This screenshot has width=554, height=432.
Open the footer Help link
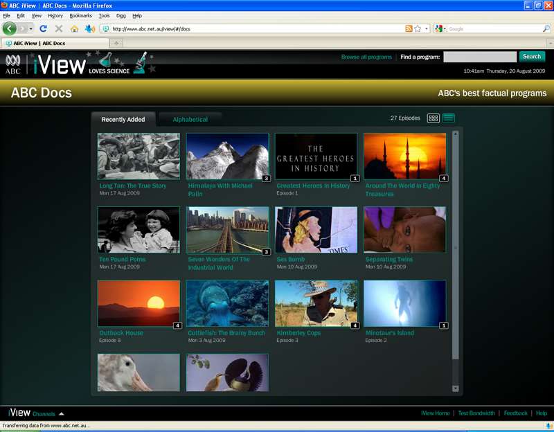pyautogui.click(x=542, y=413)
